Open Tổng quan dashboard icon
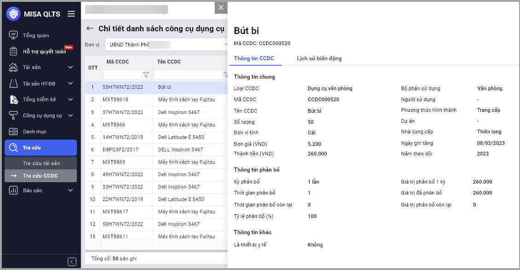Image resolution: width=520 pixels, height=270 pixels. point(13,35)
